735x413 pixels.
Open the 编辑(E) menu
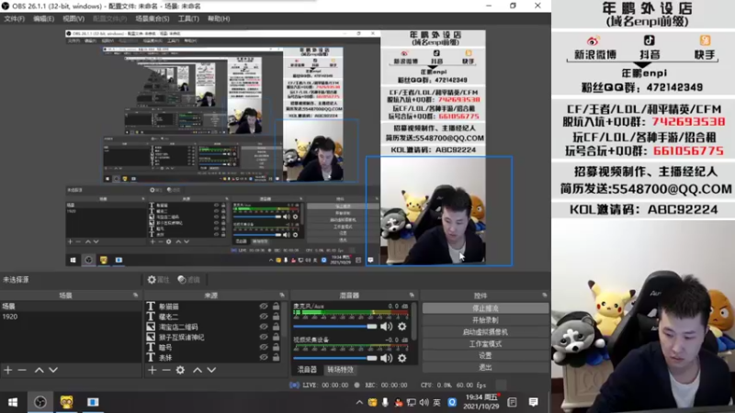tap(43, 18)
